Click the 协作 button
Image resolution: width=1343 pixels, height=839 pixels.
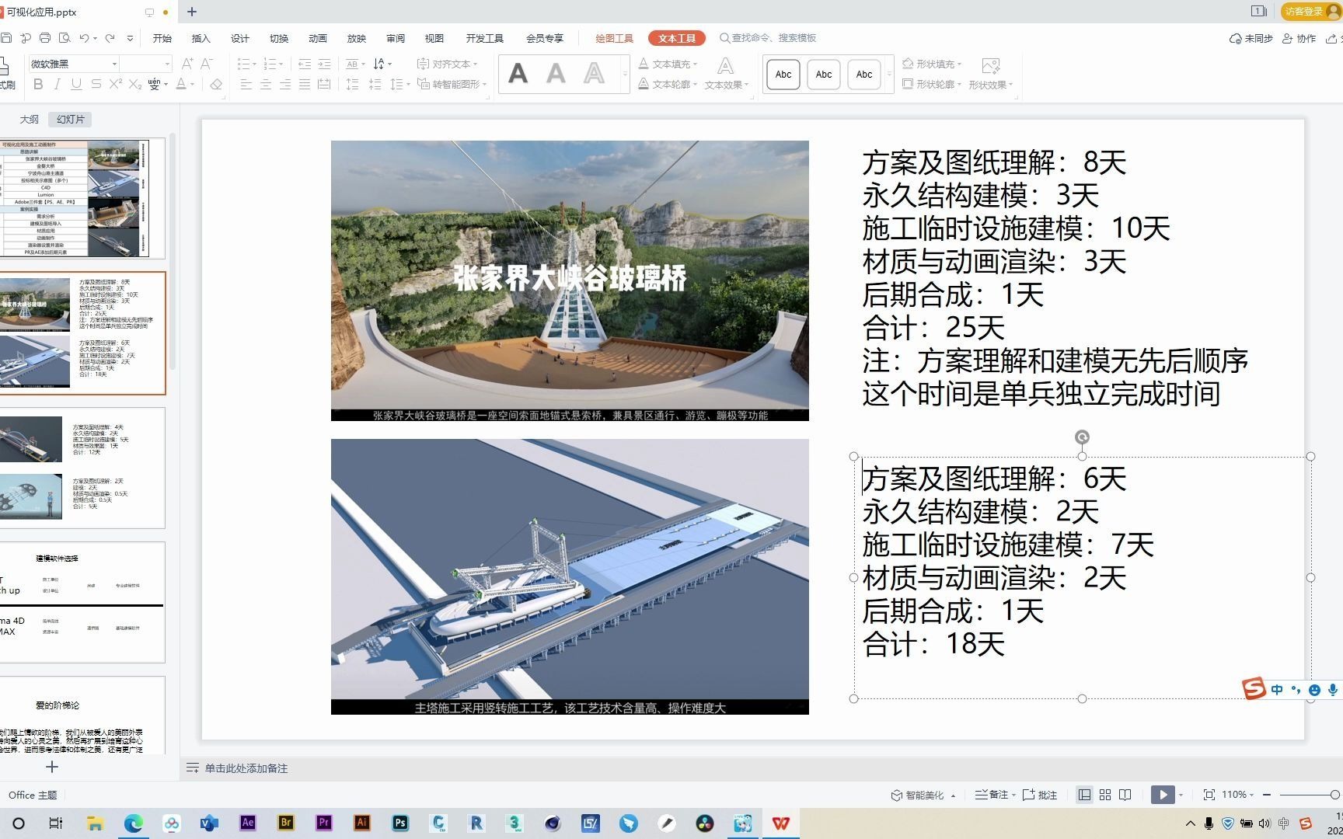coord(1299,38)
